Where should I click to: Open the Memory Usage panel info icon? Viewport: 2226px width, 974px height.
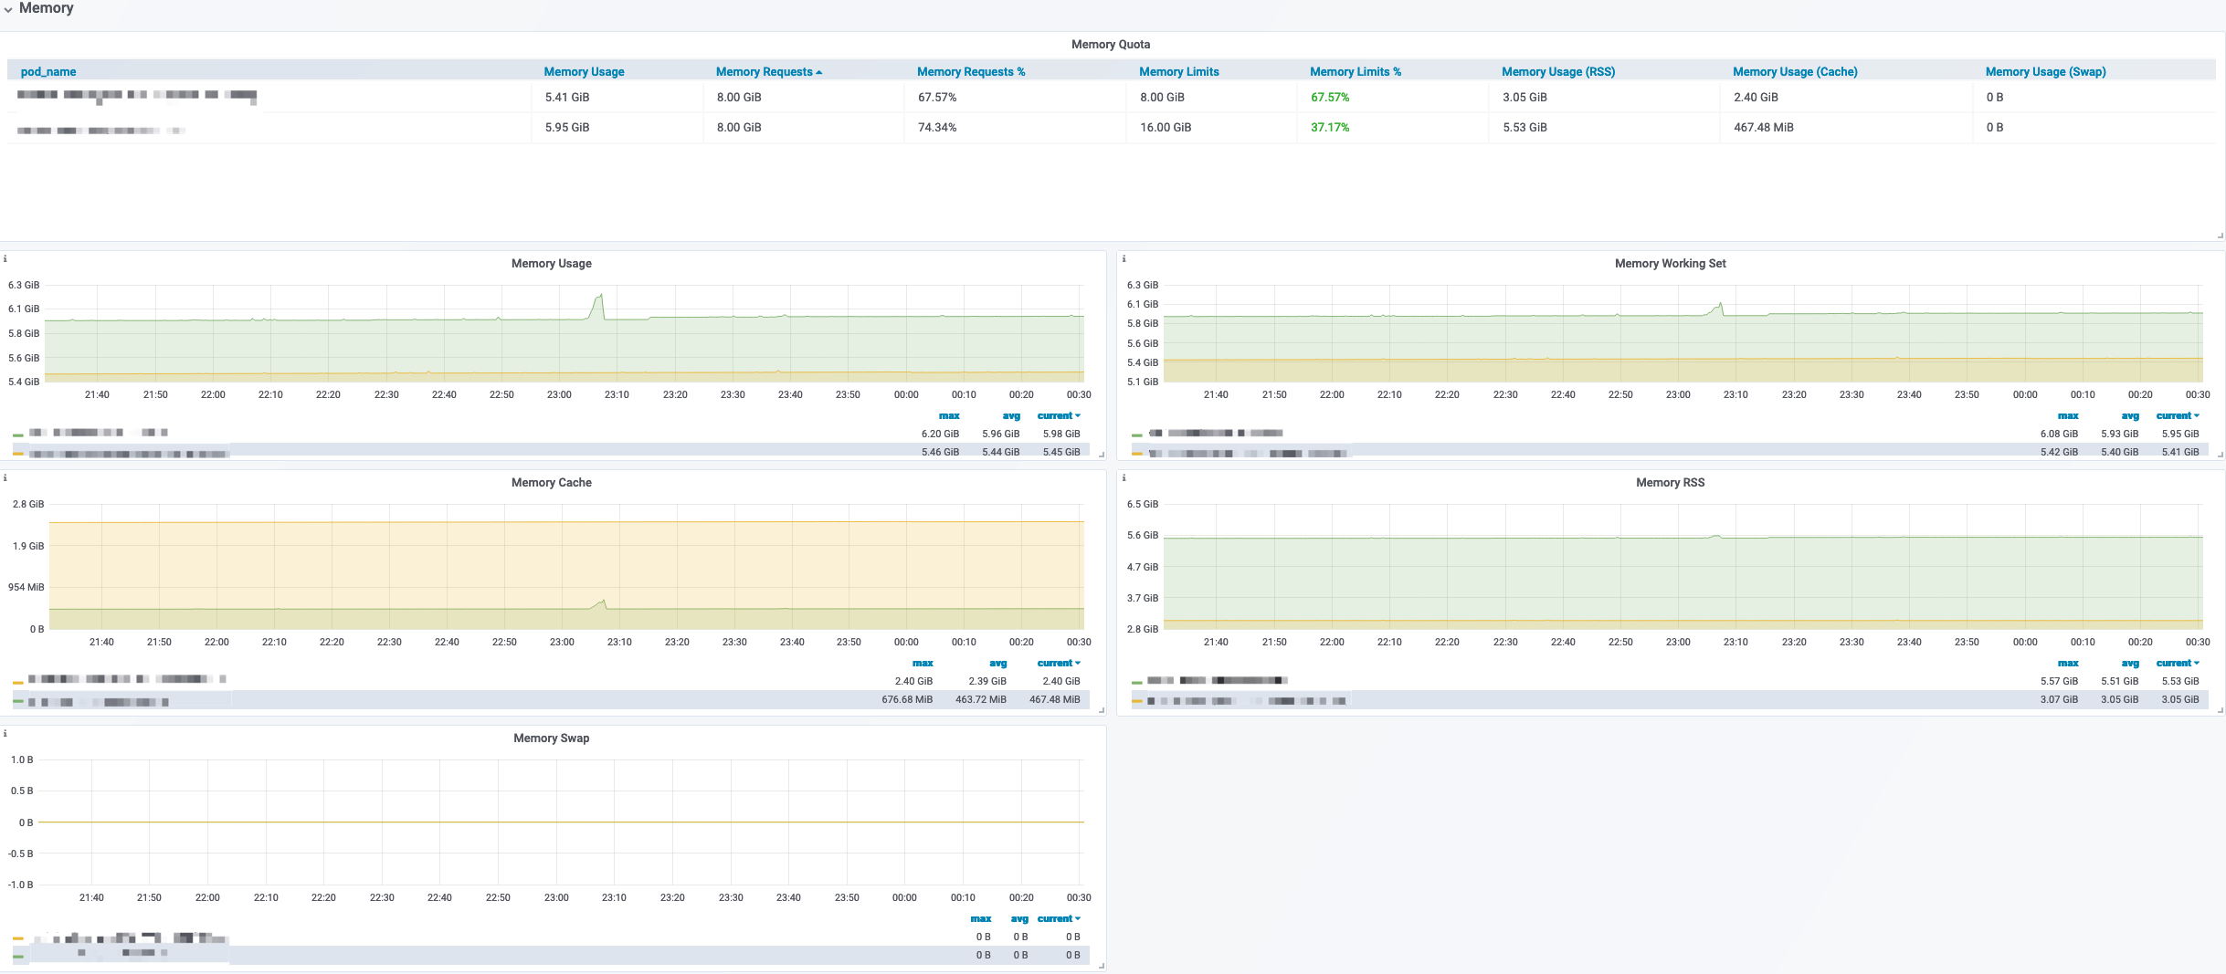pyautogui.click(x=5, y=259)
